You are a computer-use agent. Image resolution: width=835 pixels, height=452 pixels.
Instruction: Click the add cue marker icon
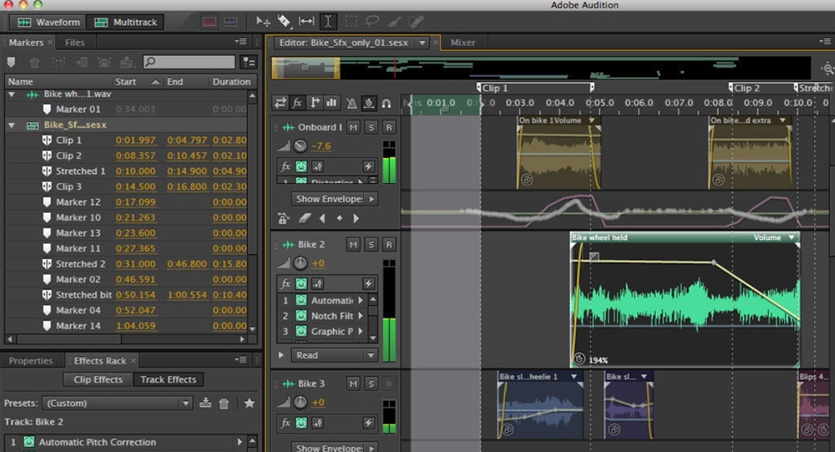point(12,63)
